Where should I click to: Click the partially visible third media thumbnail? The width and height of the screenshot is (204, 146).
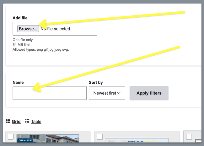(x=198, y=142)
